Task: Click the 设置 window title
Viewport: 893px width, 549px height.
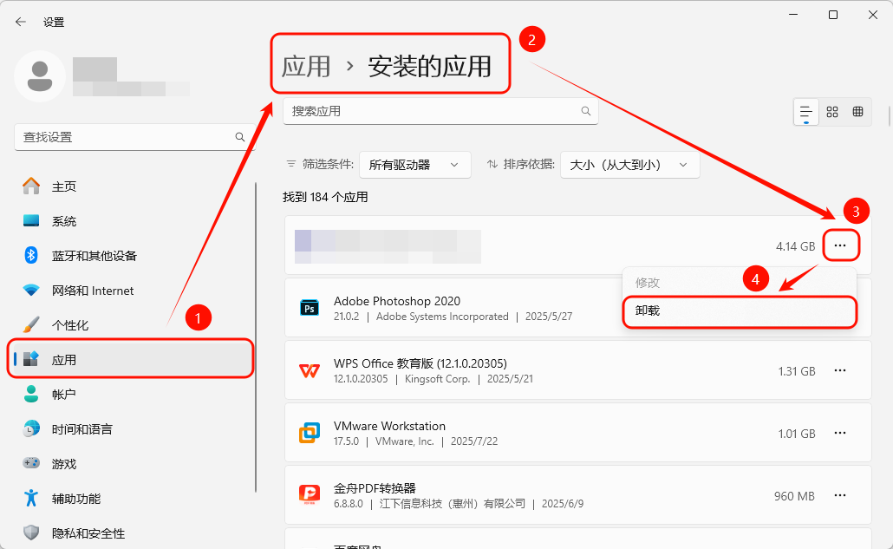Action: pos(54,23)
